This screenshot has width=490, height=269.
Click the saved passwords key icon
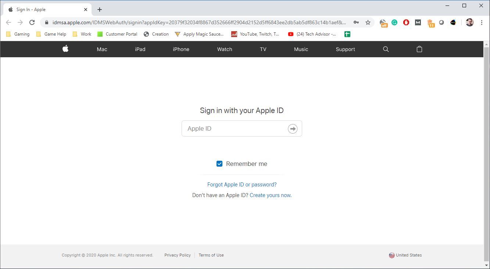tap(356, 22)
